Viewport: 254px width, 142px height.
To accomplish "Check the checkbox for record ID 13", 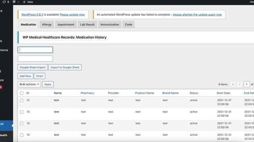I will coord(21,112).
